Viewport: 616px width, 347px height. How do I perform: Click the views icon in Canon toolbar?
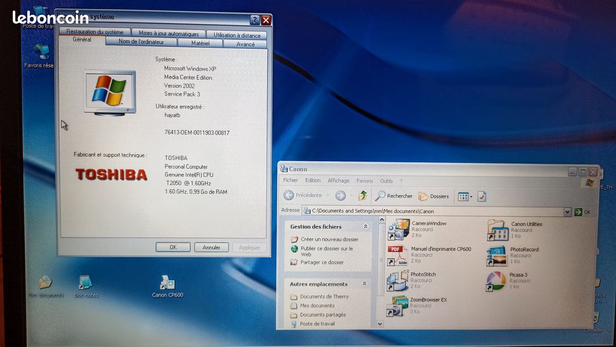point(463,197)
